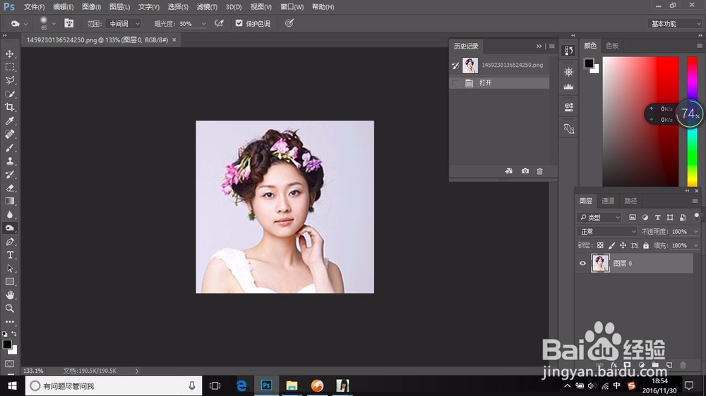Select the History Brush tool
This screenshot has height=396, width=706.
coord(9,175)
